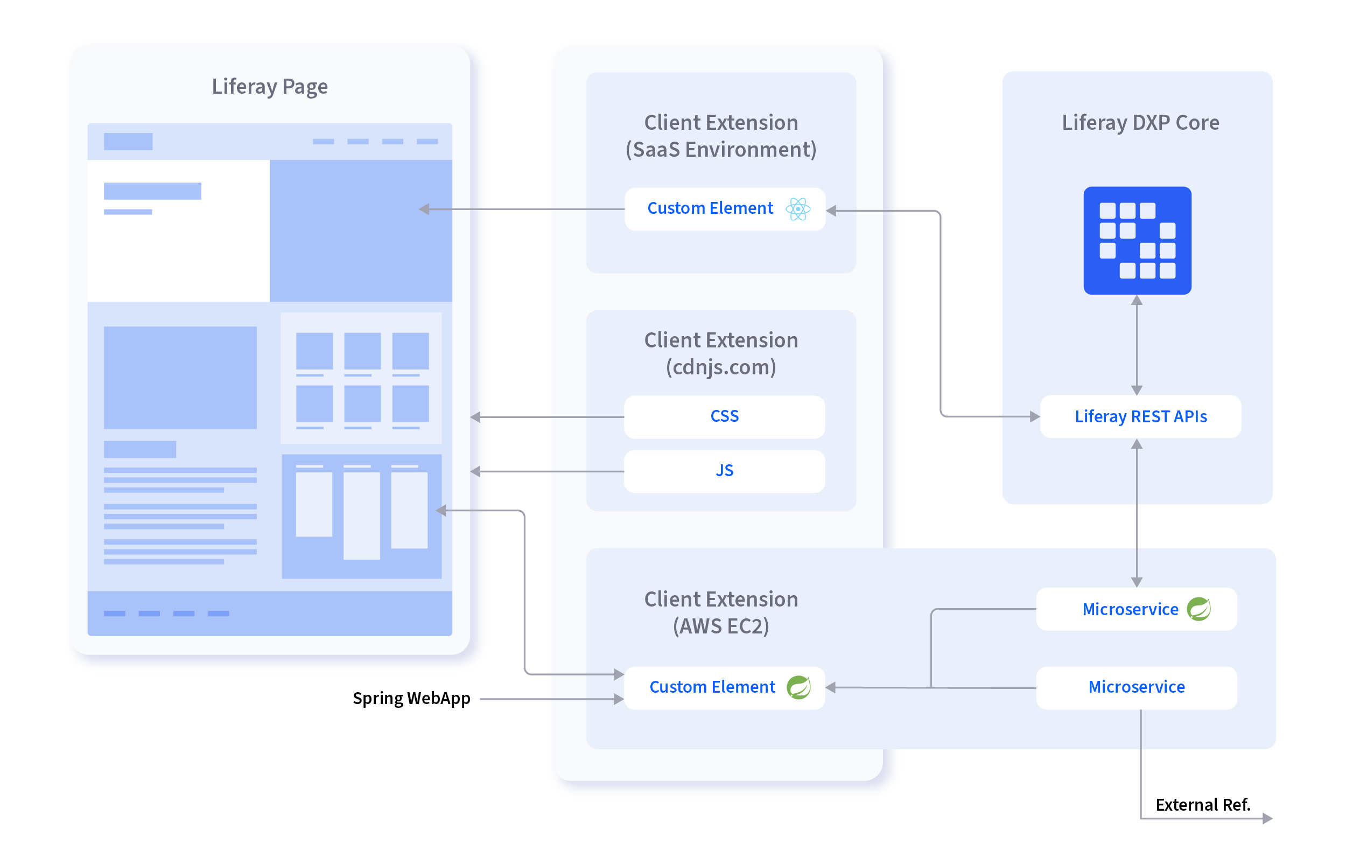Select the JS box

pos(725,471)
